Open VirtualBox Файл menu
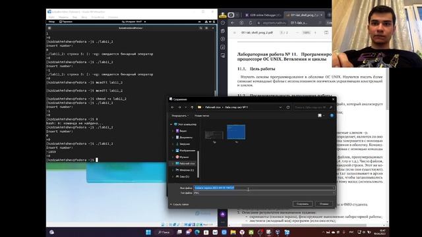 [51, 17]
